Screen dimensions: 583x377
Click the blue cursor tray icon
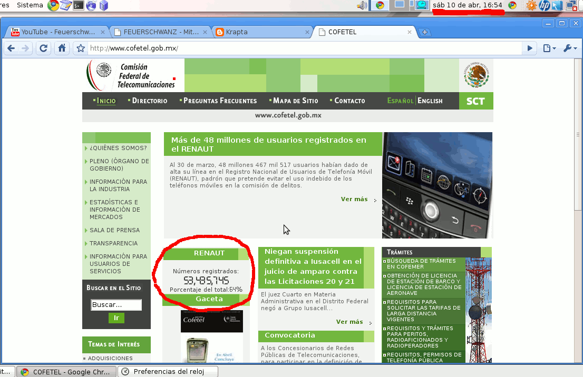(557, 5)
